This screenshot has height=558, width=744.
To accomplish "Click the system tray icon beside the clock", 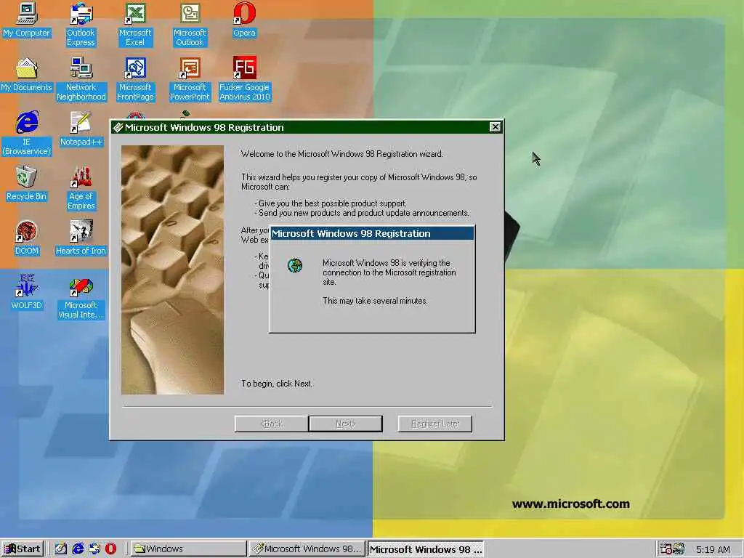I will tap(679, 549).
